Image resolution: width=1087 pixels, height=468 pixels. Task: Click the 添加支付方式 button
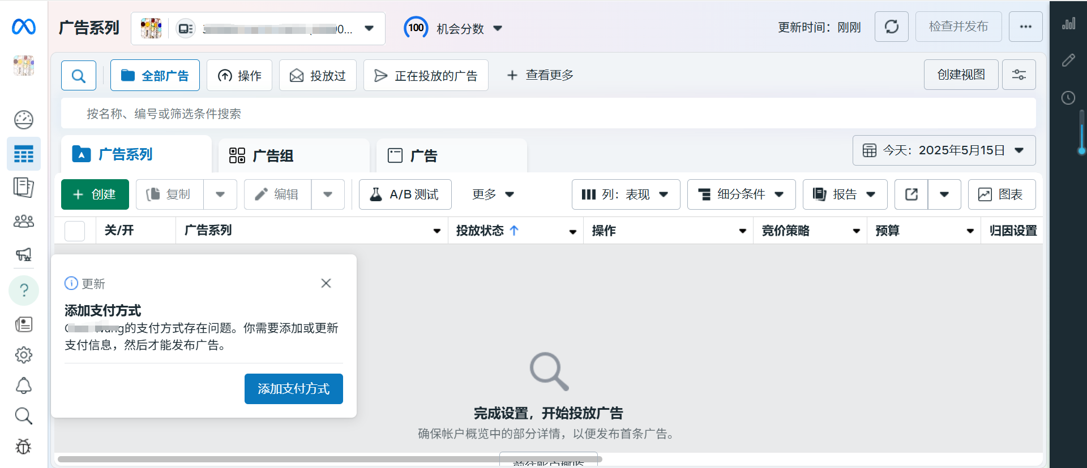point(293,389)
